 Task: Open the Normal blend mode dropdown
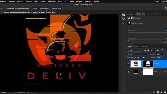(x=138, y=54)
